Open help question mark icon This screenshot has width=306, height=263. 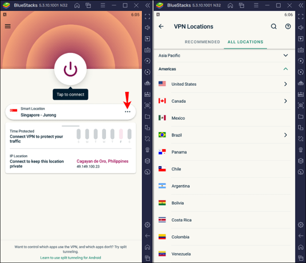click(x=288, y=27)
